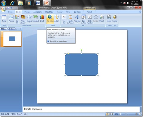This screenshot has height=117, width=143.
Task: Open PowerPoint help question mark icon
Action: coord(140,12)
